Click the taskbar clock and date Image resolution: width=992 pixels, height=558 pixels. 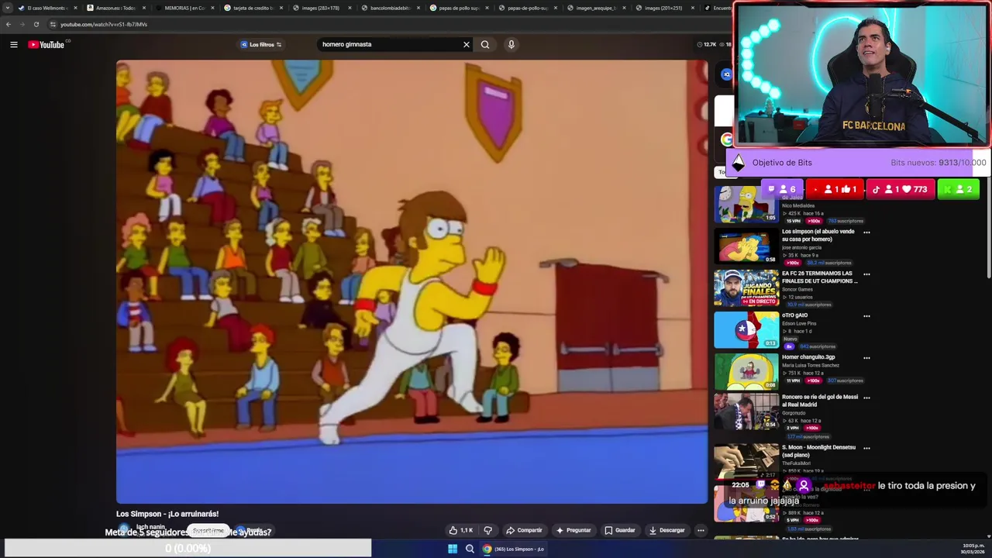click(973, 549)
